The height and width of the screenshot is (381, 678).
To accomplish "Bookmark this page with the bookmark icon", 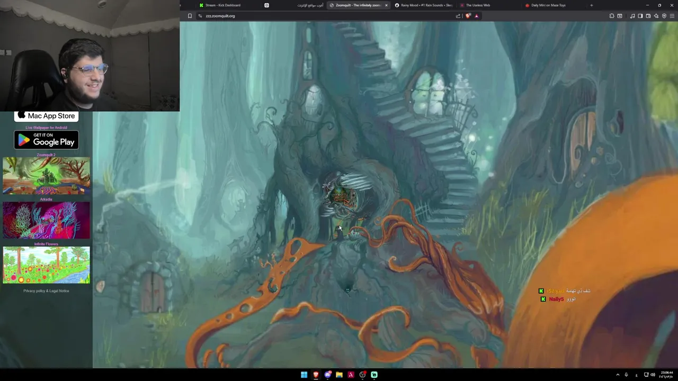I will coord(190,16).
